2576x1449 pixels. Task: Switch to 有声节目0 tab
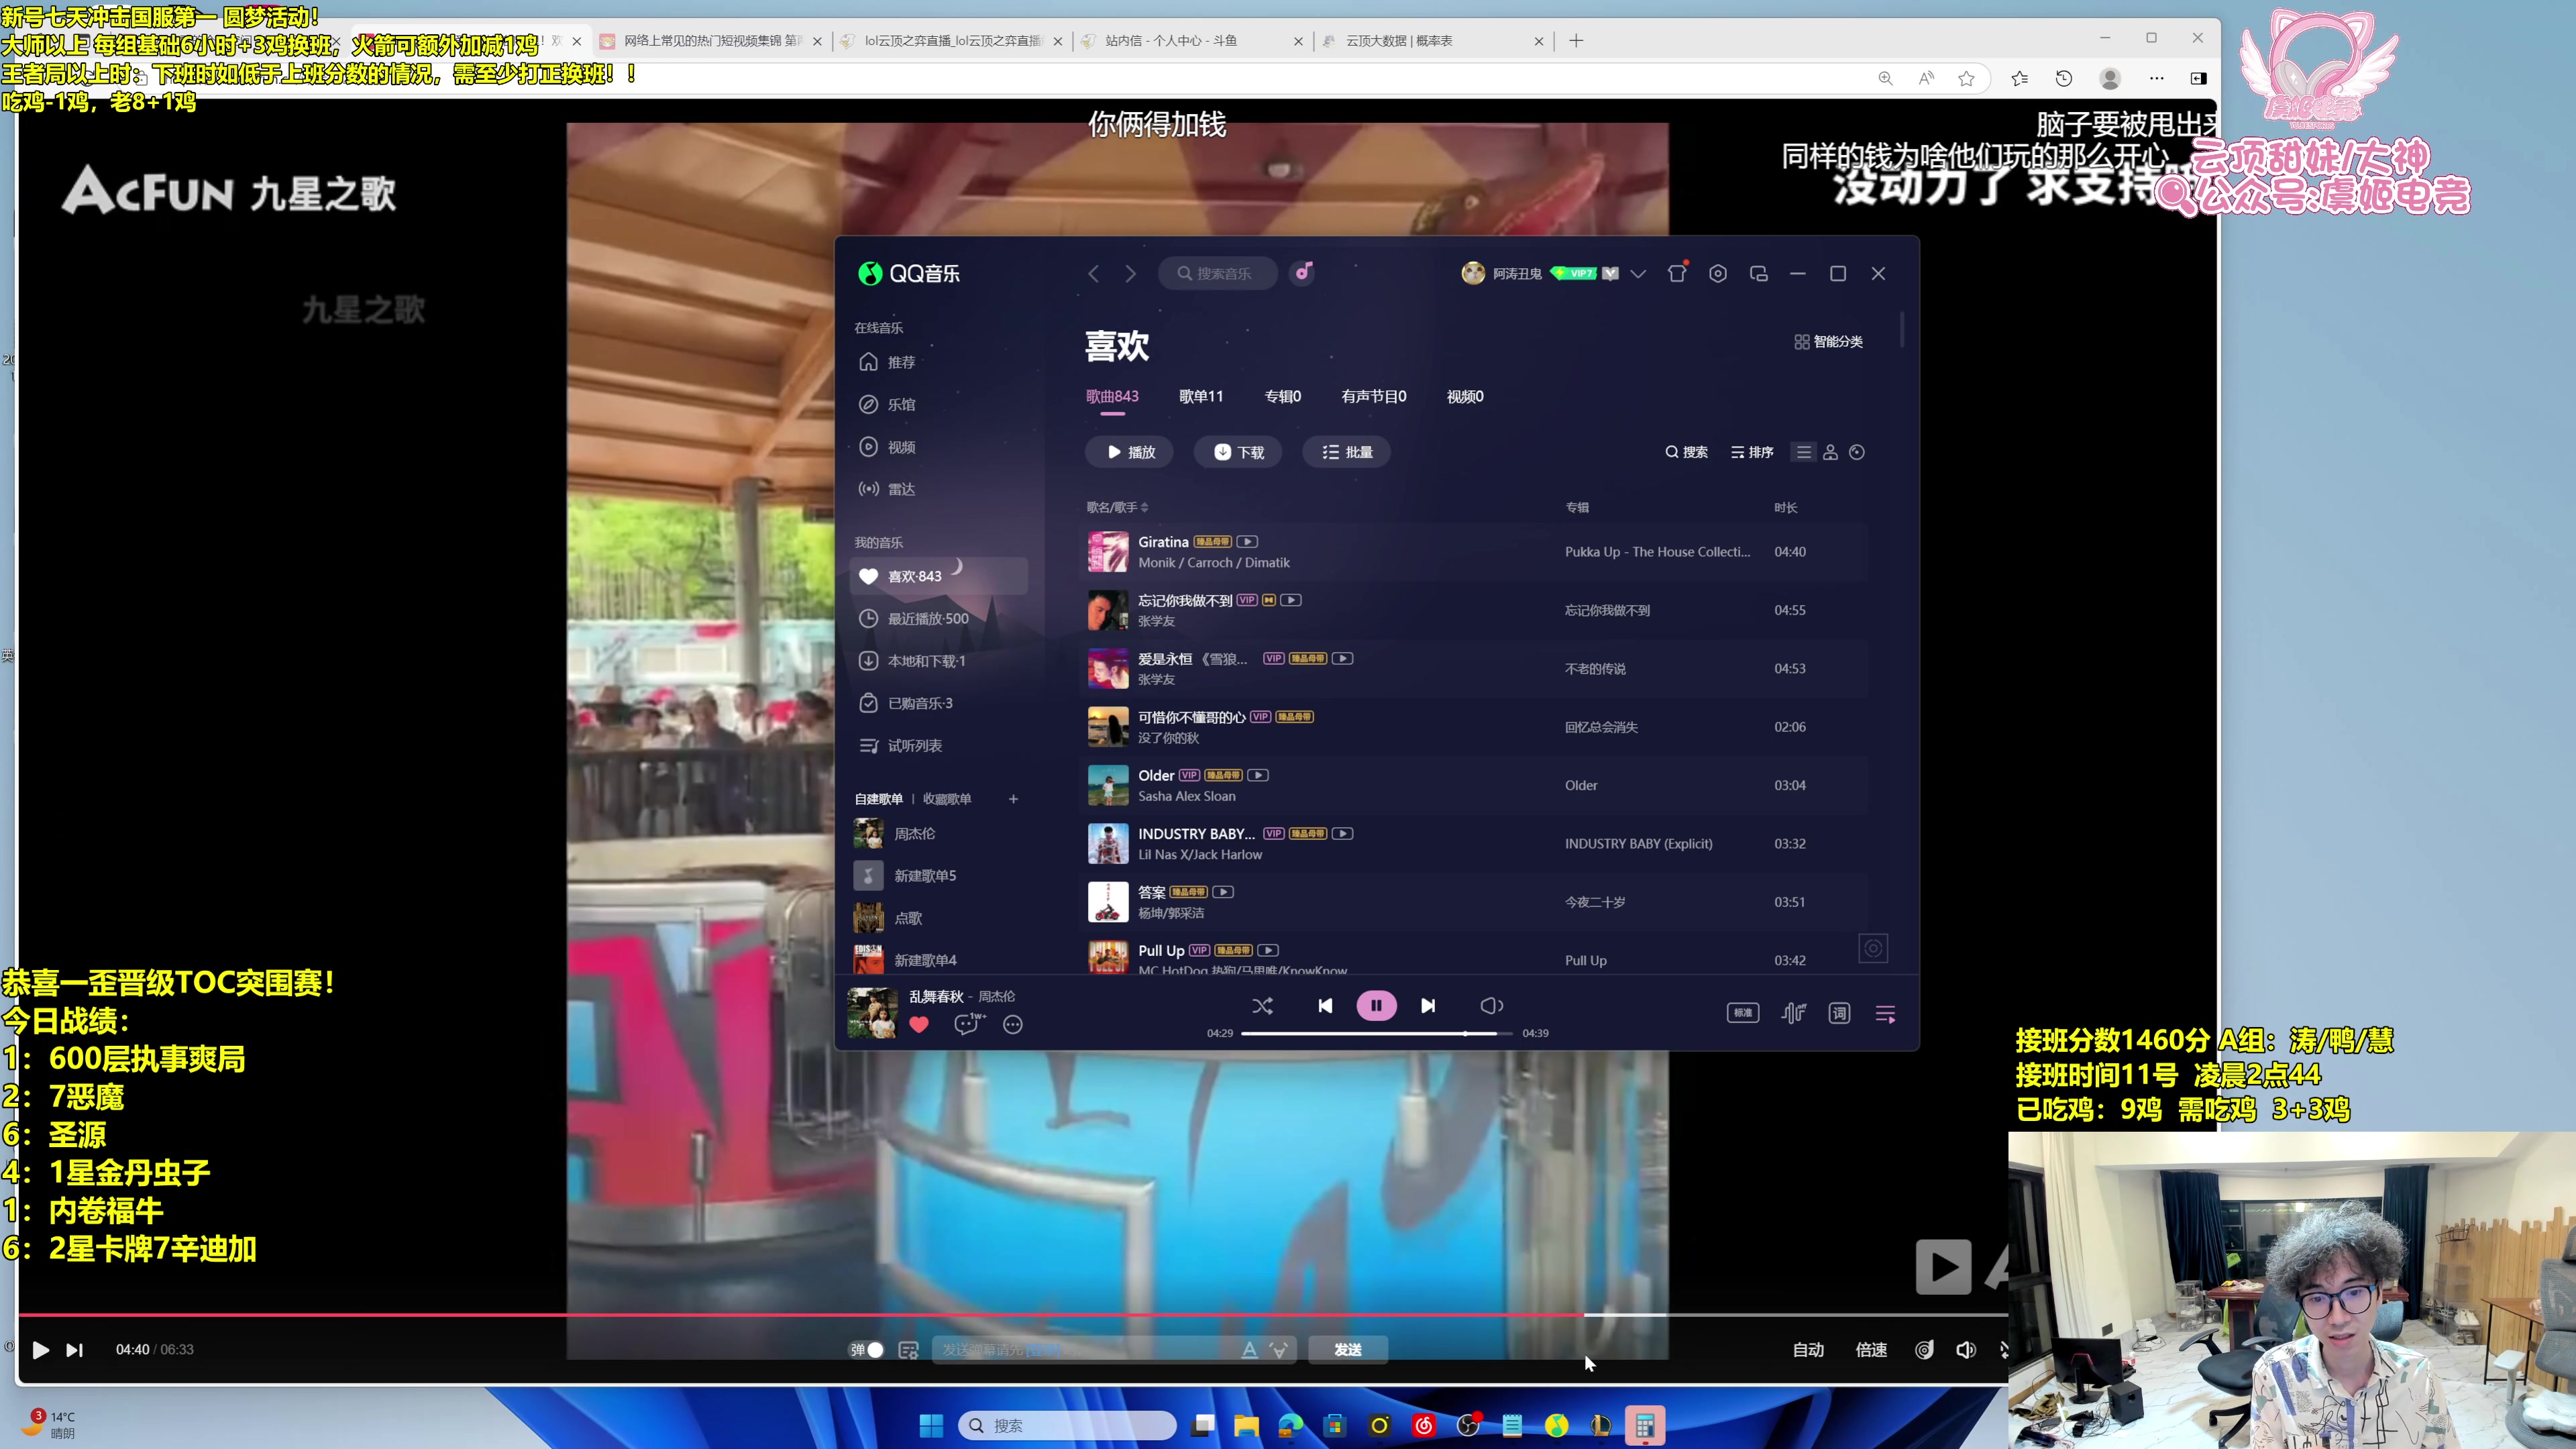1374,396
